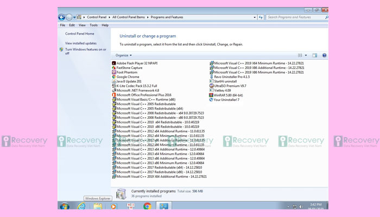Screen dimensions: 380x217
Task: Toggle the preview pane icon
Action: coord(314,55)
